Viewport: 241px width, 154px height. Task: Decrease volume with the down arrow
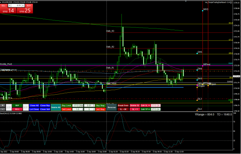[10, 5]
